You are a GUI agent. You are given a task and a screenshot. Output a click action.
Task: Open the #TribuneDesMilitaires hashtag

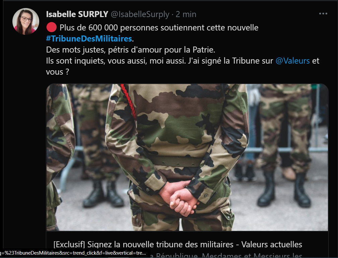click(x=89, y=38)
